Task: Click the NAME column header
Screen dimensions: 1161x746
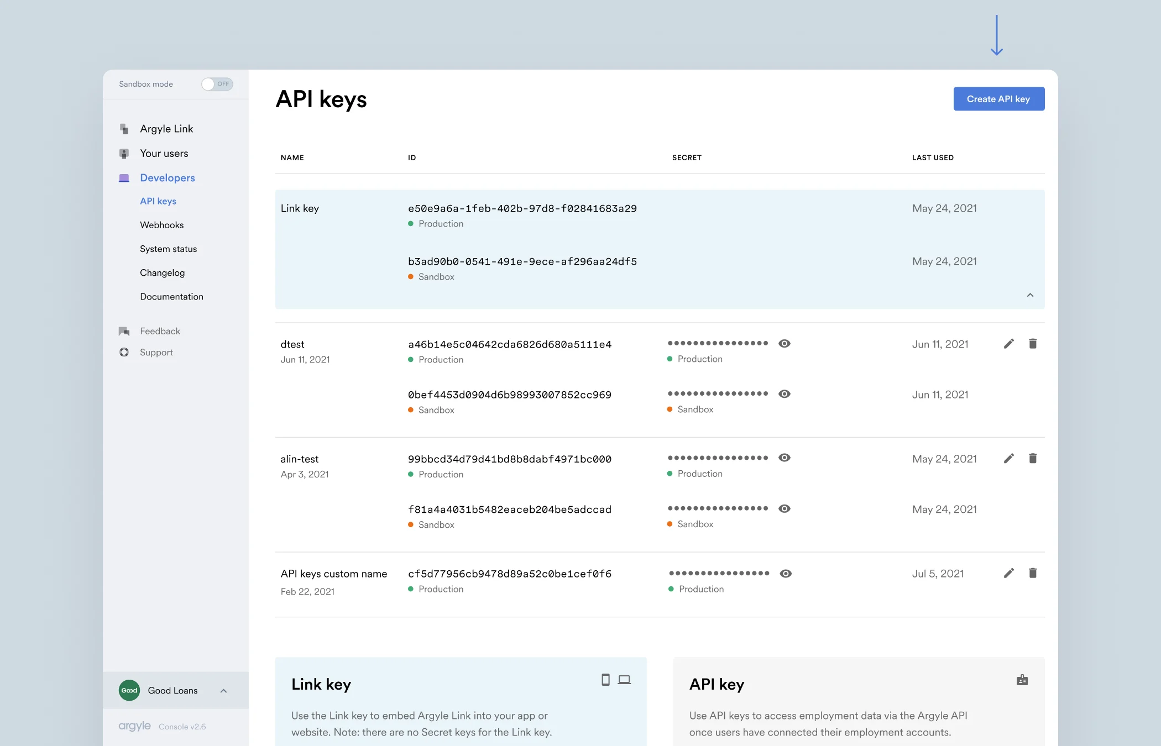Action: pyautogui.click(x=292, y=157)
